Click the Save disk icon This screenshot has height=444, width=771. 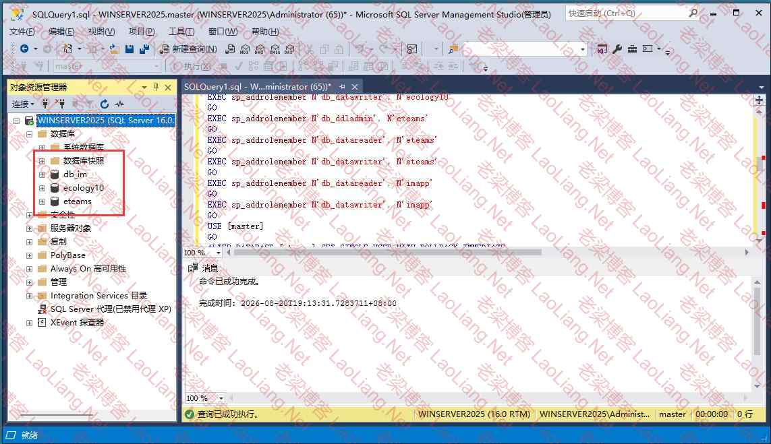click(130, 49)
